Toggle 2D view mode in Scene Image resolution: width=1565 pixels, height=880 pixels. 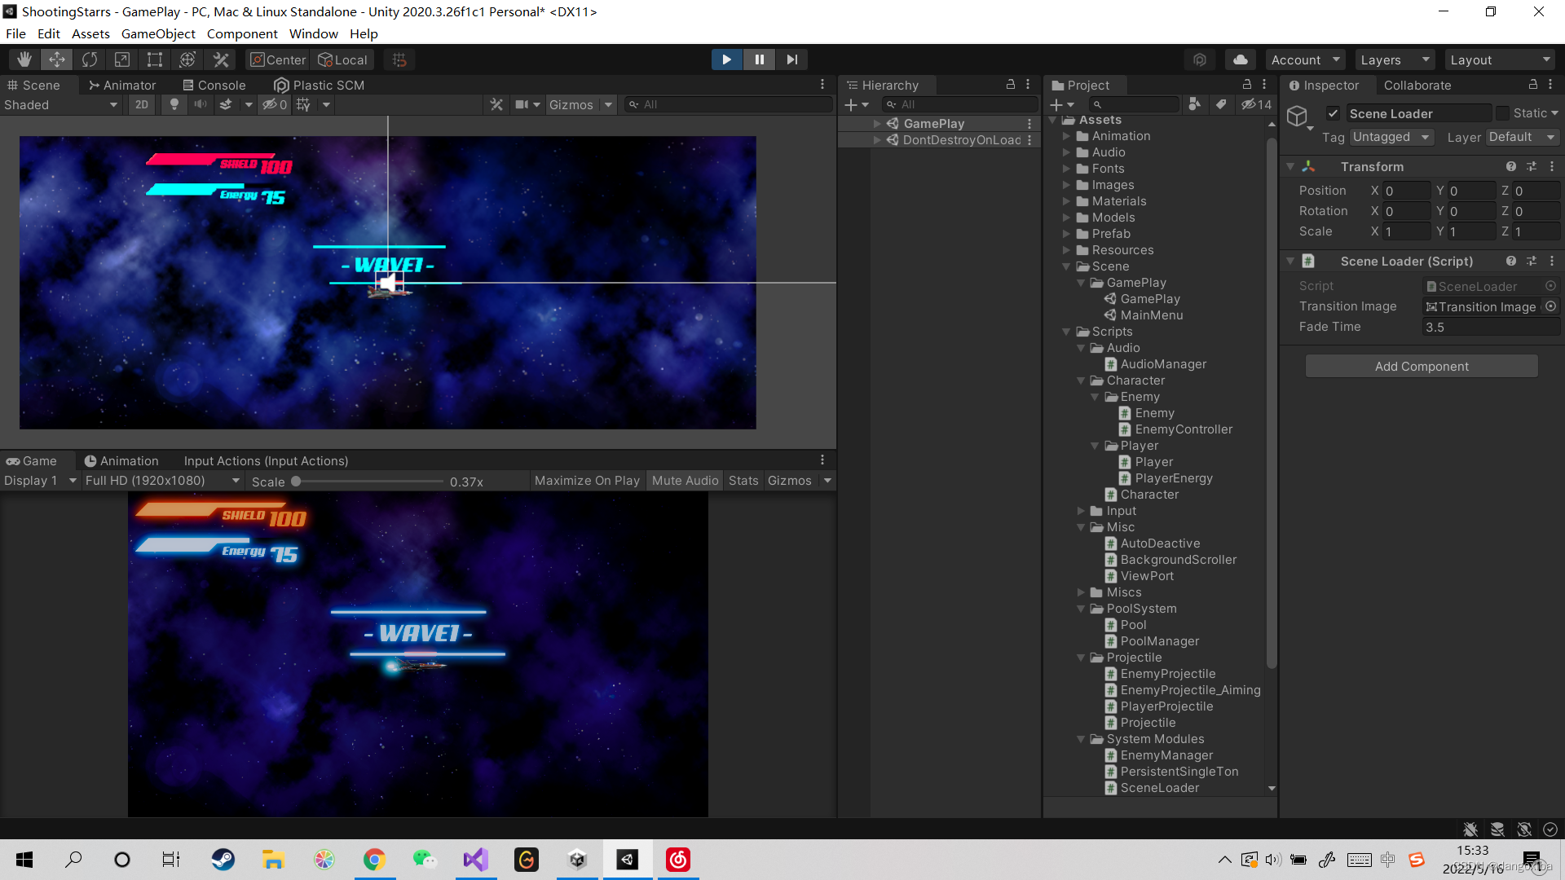point(142,104)
